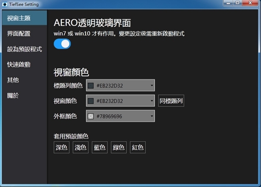Apply the 深色 preset color

pyautogui.click(x=62, y=147)
